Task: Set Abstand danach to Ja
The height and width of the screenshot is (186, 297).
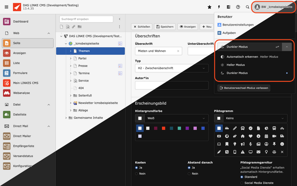Action: tap(189, 167)
